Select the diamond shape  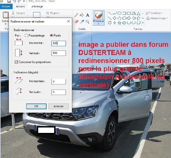[x=115, y=18]
